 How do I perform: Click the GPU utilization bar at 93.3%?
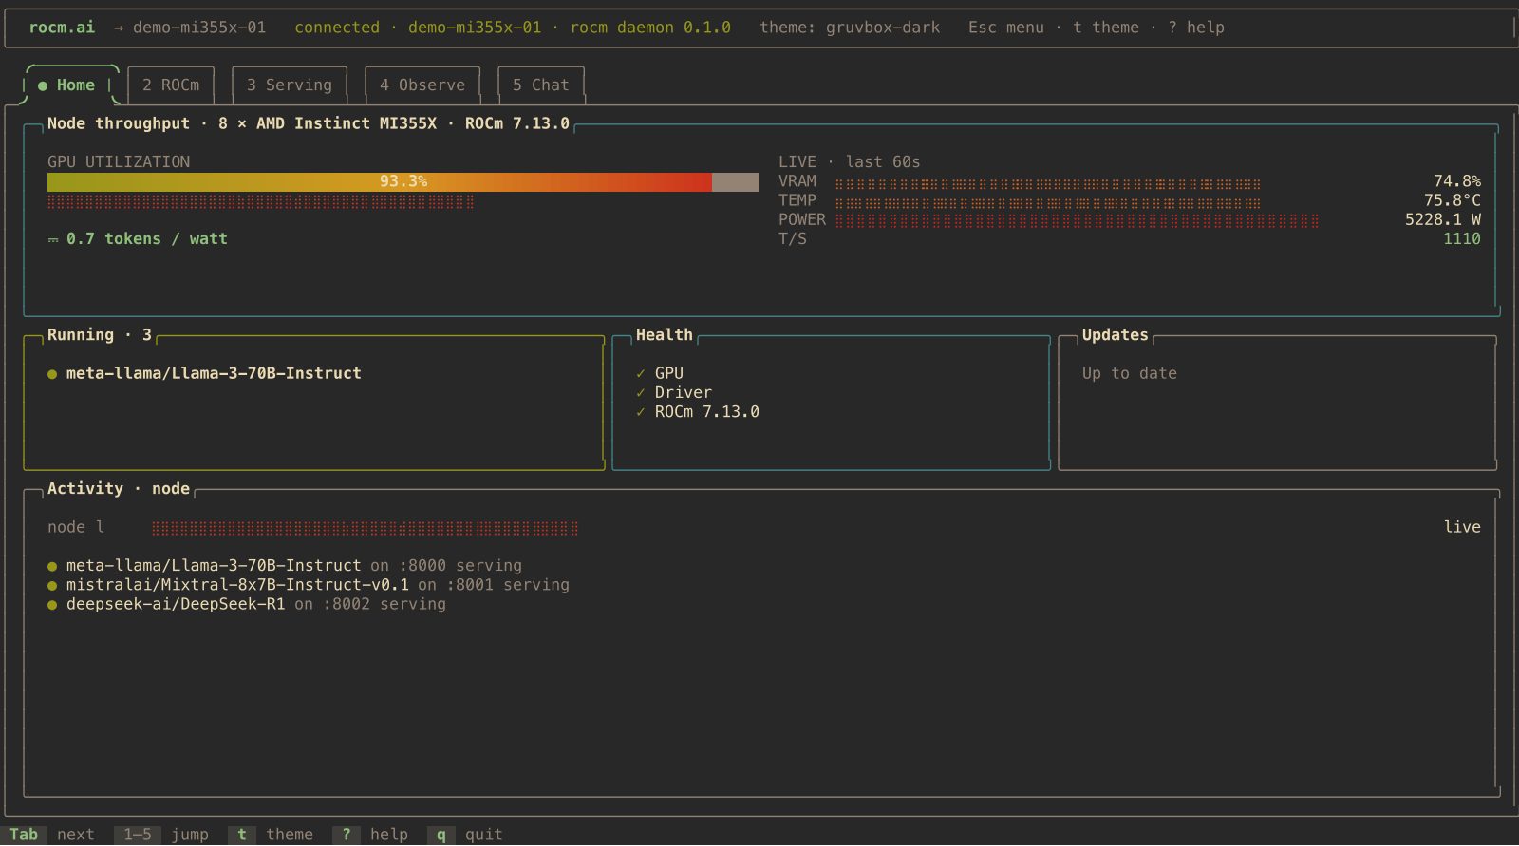coord(403,181)
